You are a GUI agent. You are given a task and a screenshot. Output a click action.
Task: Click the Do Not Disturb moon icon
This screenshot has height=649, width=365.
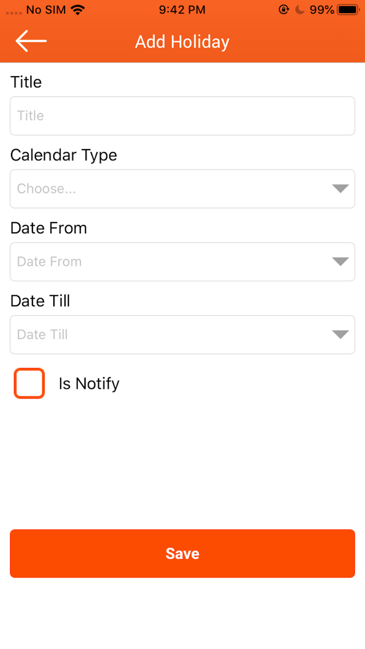point(299,10)
